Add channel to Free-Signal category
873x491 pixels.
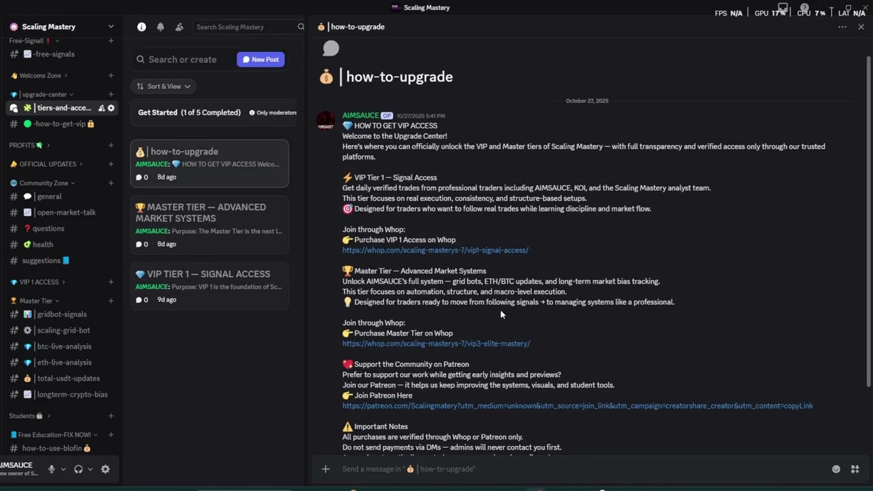point(110,41)
